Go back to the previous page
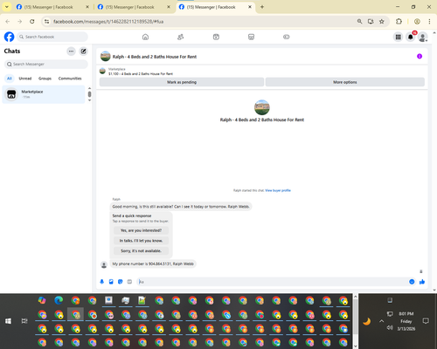This screenshot has height=349, width=437. coord(8,22)
